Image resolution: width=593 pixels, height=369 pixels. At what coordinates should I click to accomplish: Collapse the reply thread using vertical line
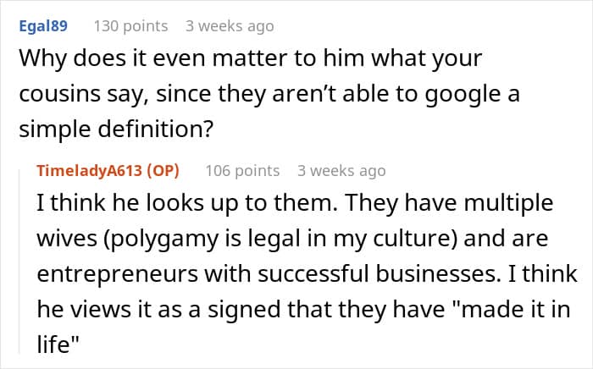coord(19,262)
